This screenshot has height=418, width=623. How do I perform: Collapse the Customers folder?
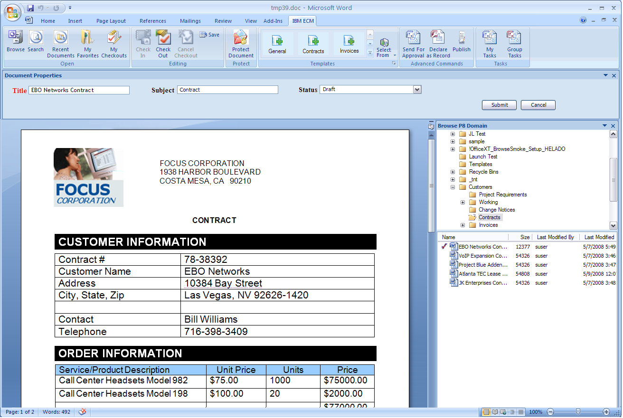pyautogui.click(x=453, y=187)
